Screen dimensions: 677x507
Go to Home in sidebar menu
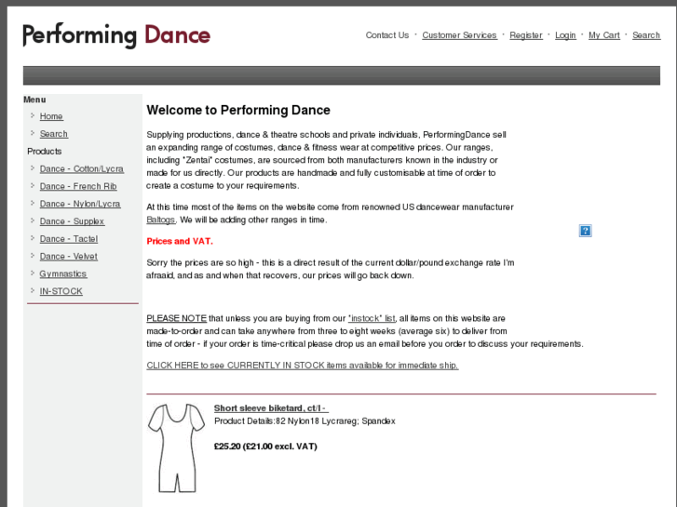51,116
